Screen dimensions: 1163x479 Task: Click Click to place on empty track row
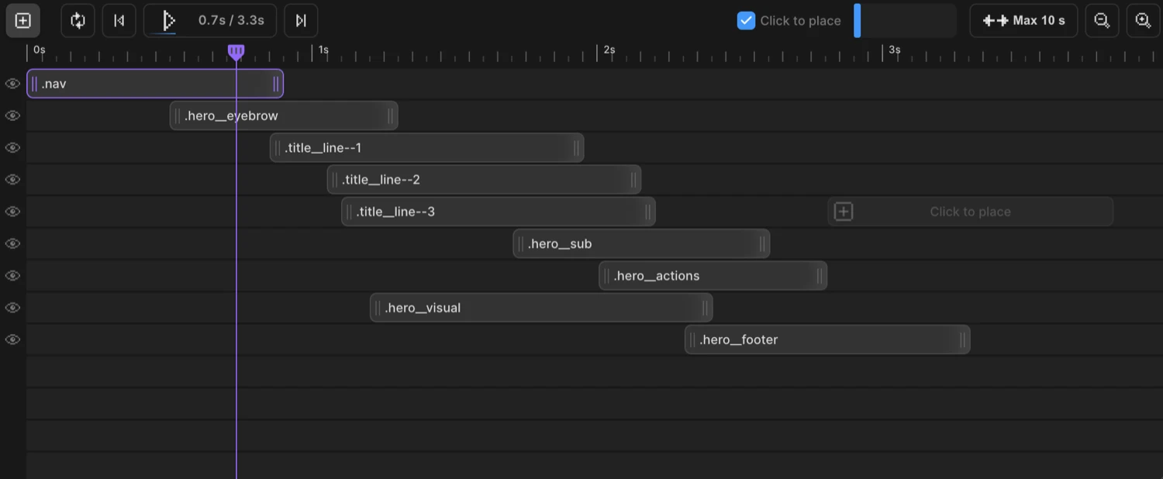click(x=969, y=211)
